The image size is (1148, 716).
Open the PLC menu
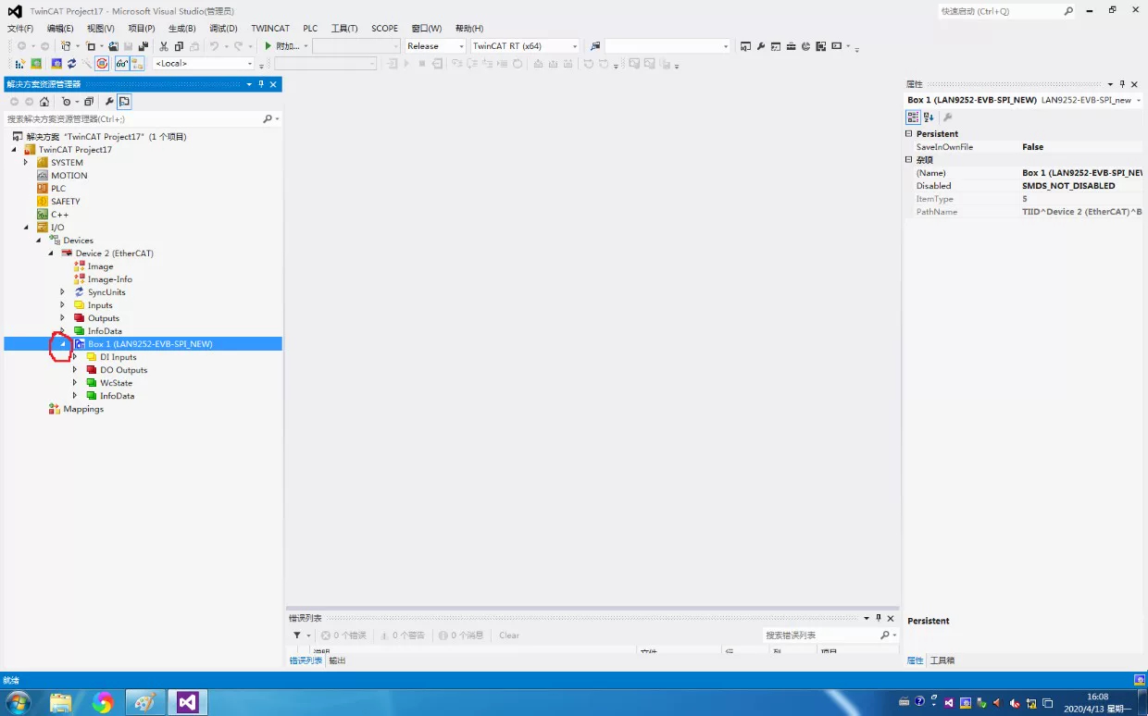click(310, 29)
